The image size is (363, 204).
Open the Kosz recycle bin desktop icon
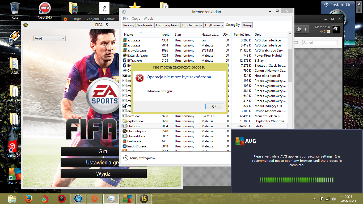[15, 11]
